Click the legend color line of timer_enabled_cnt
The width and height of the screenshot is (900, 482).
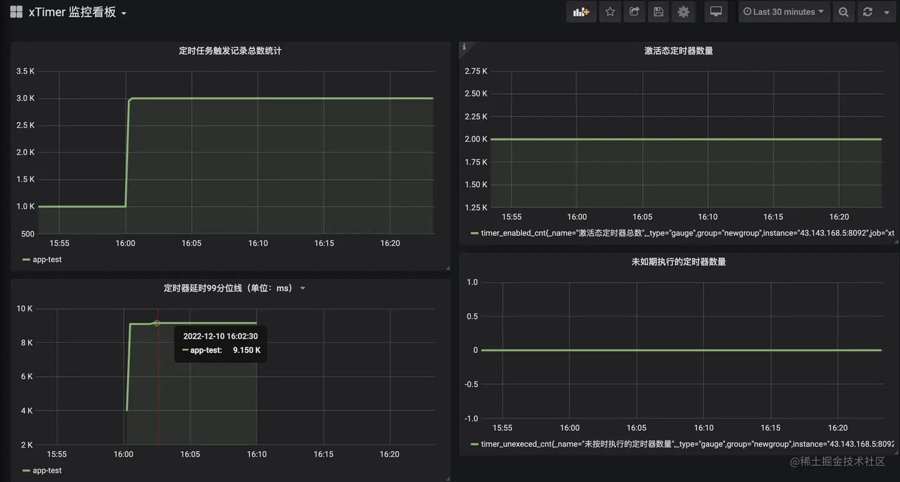[x=474, y=234]
